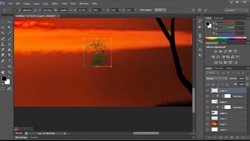Select the Horizontal Type tool
250x141 pixels.
point(9,61)
